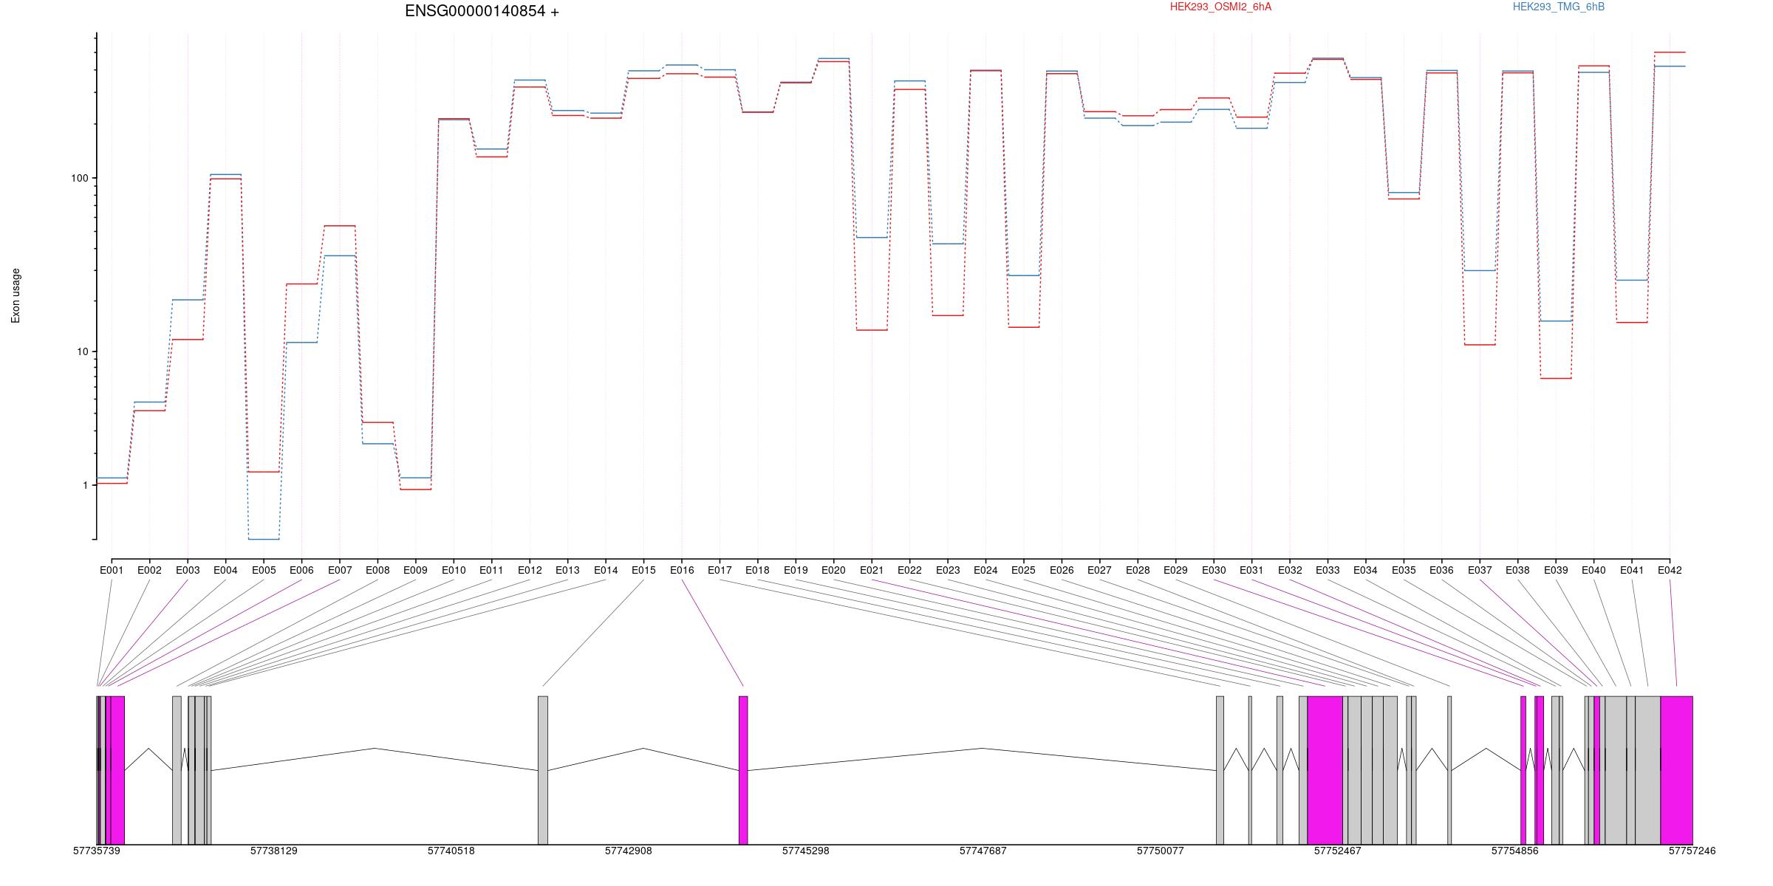Select exon label E003
This screenshot has width=1773, height=886.
pos(188,570)
